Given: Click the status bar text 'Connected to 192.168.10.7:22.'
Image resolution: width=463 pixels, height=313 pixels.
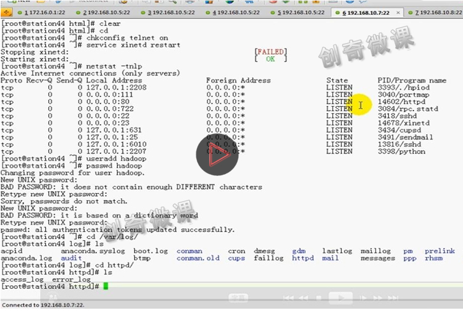Looking at the screenshot, I should (x=43, y=305).
